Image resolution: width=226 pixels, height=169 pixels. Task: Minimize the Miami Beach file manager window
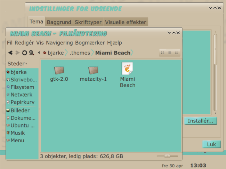pyautogui.click(x=169, y=33)
